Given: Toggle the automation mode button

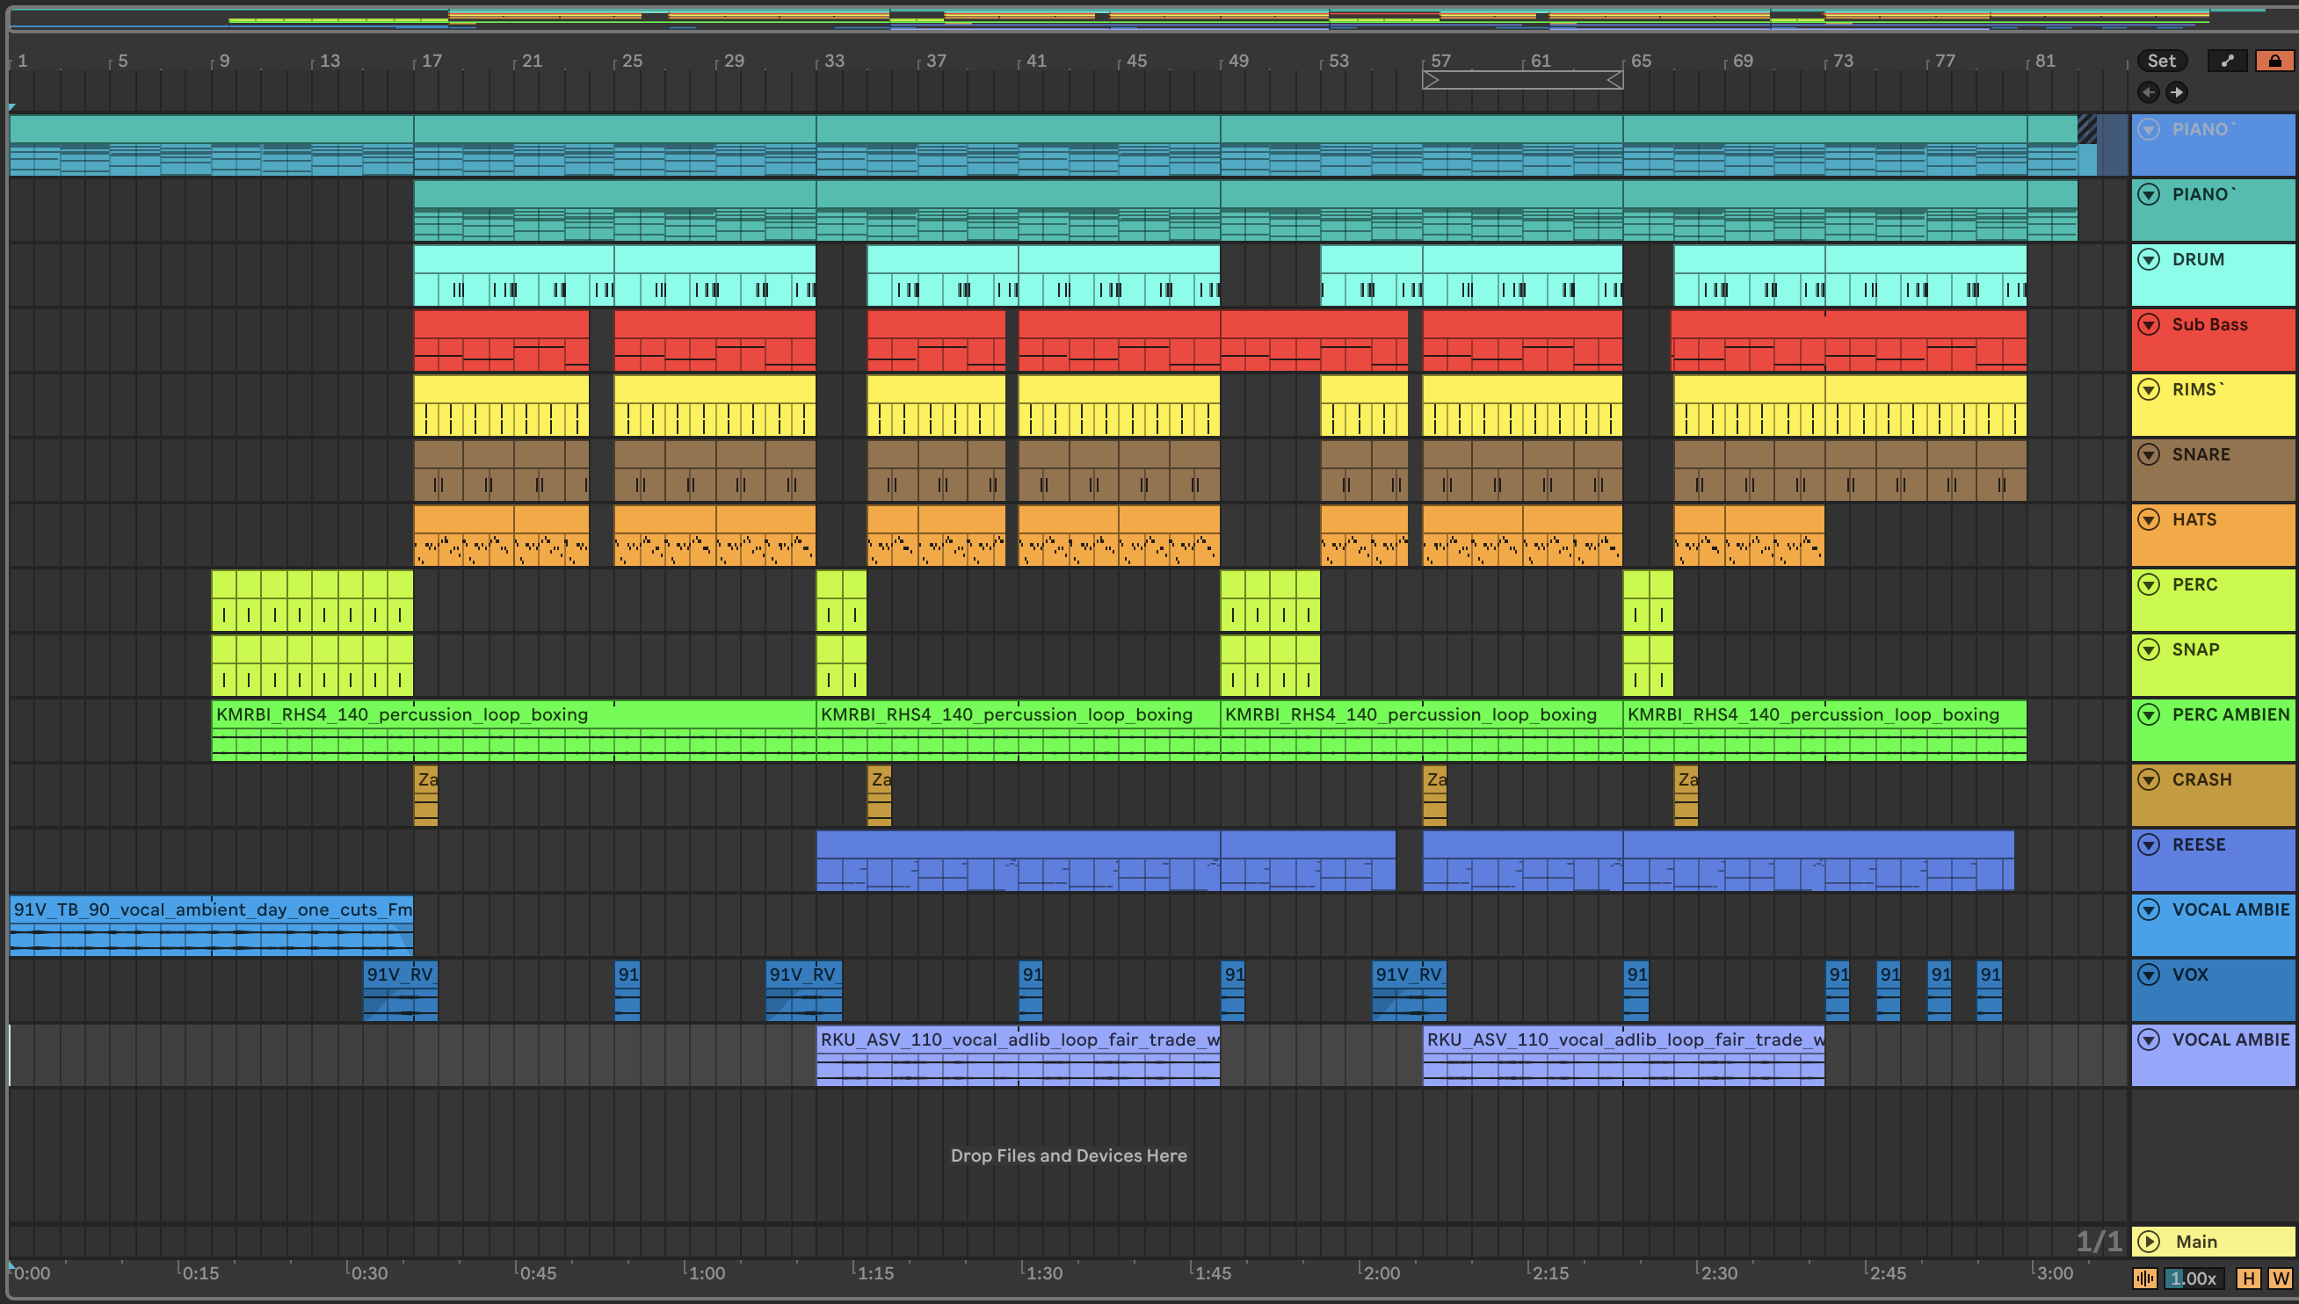Looking at the screenshot, I should 2227,61.
